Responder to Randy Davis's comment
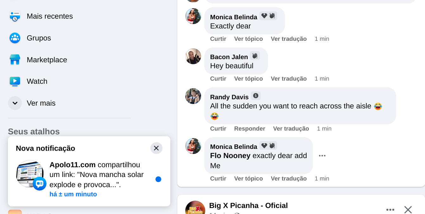The height and width of the screenshot is (214, 425). click(250, 128)
